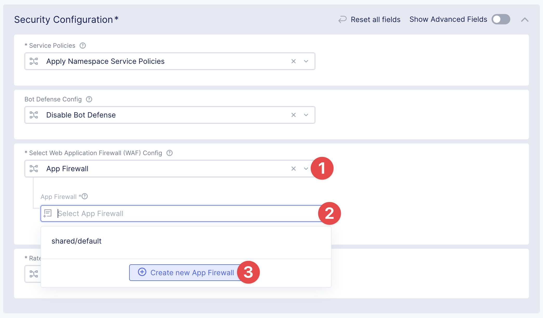Open the Service Policies dropdown arrow

pyautogui.click(x=306, y=61)
